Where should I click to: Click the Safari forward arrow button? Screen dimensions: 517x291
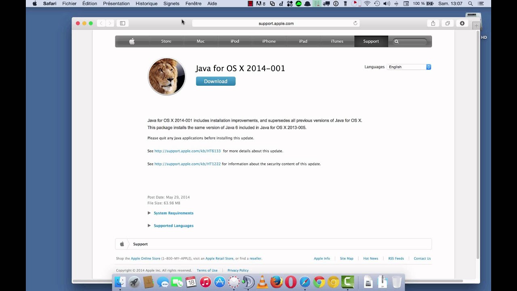pos(110,23)
